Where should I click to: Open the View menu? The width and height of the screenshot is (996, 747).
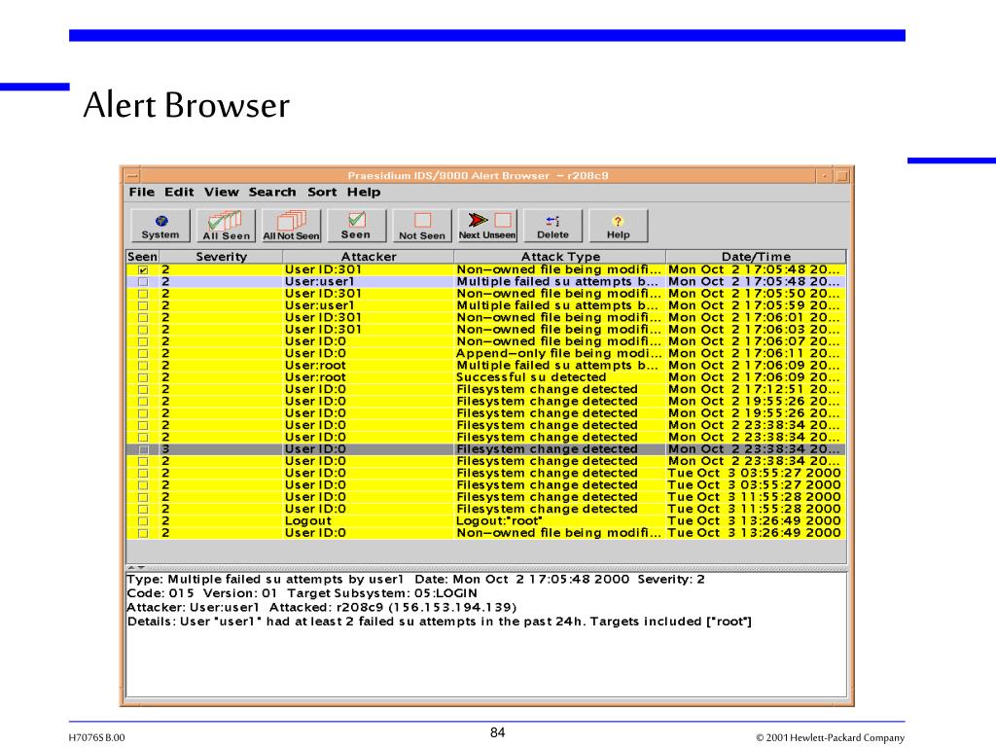[x=221, y=192]
